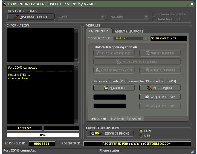
Task: Click the Read IMEI document icon
Action: point(106,88)
